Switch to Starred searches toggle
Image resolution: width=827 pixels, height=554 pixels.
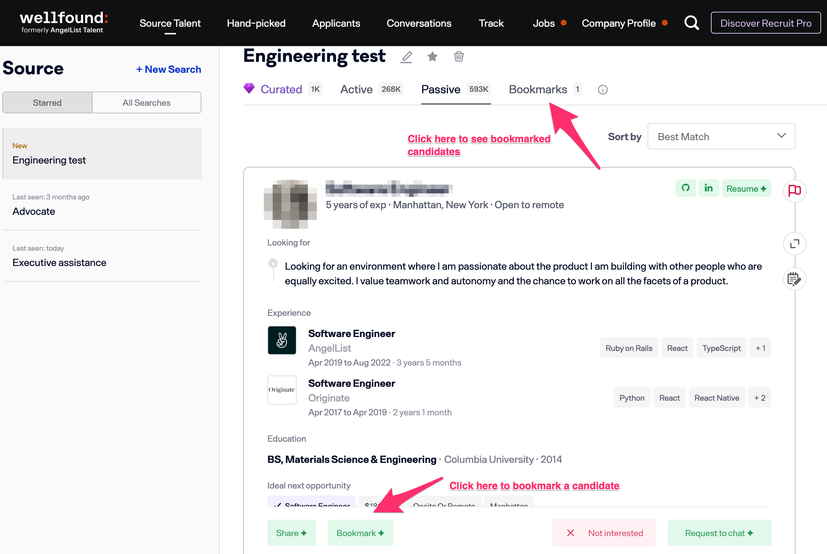point(47,103)
